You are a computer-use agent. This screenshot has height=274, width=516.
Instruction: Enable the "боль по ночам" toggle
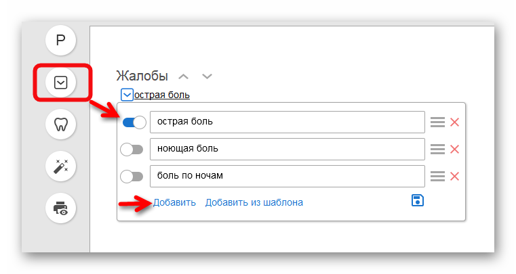(132, 177)
